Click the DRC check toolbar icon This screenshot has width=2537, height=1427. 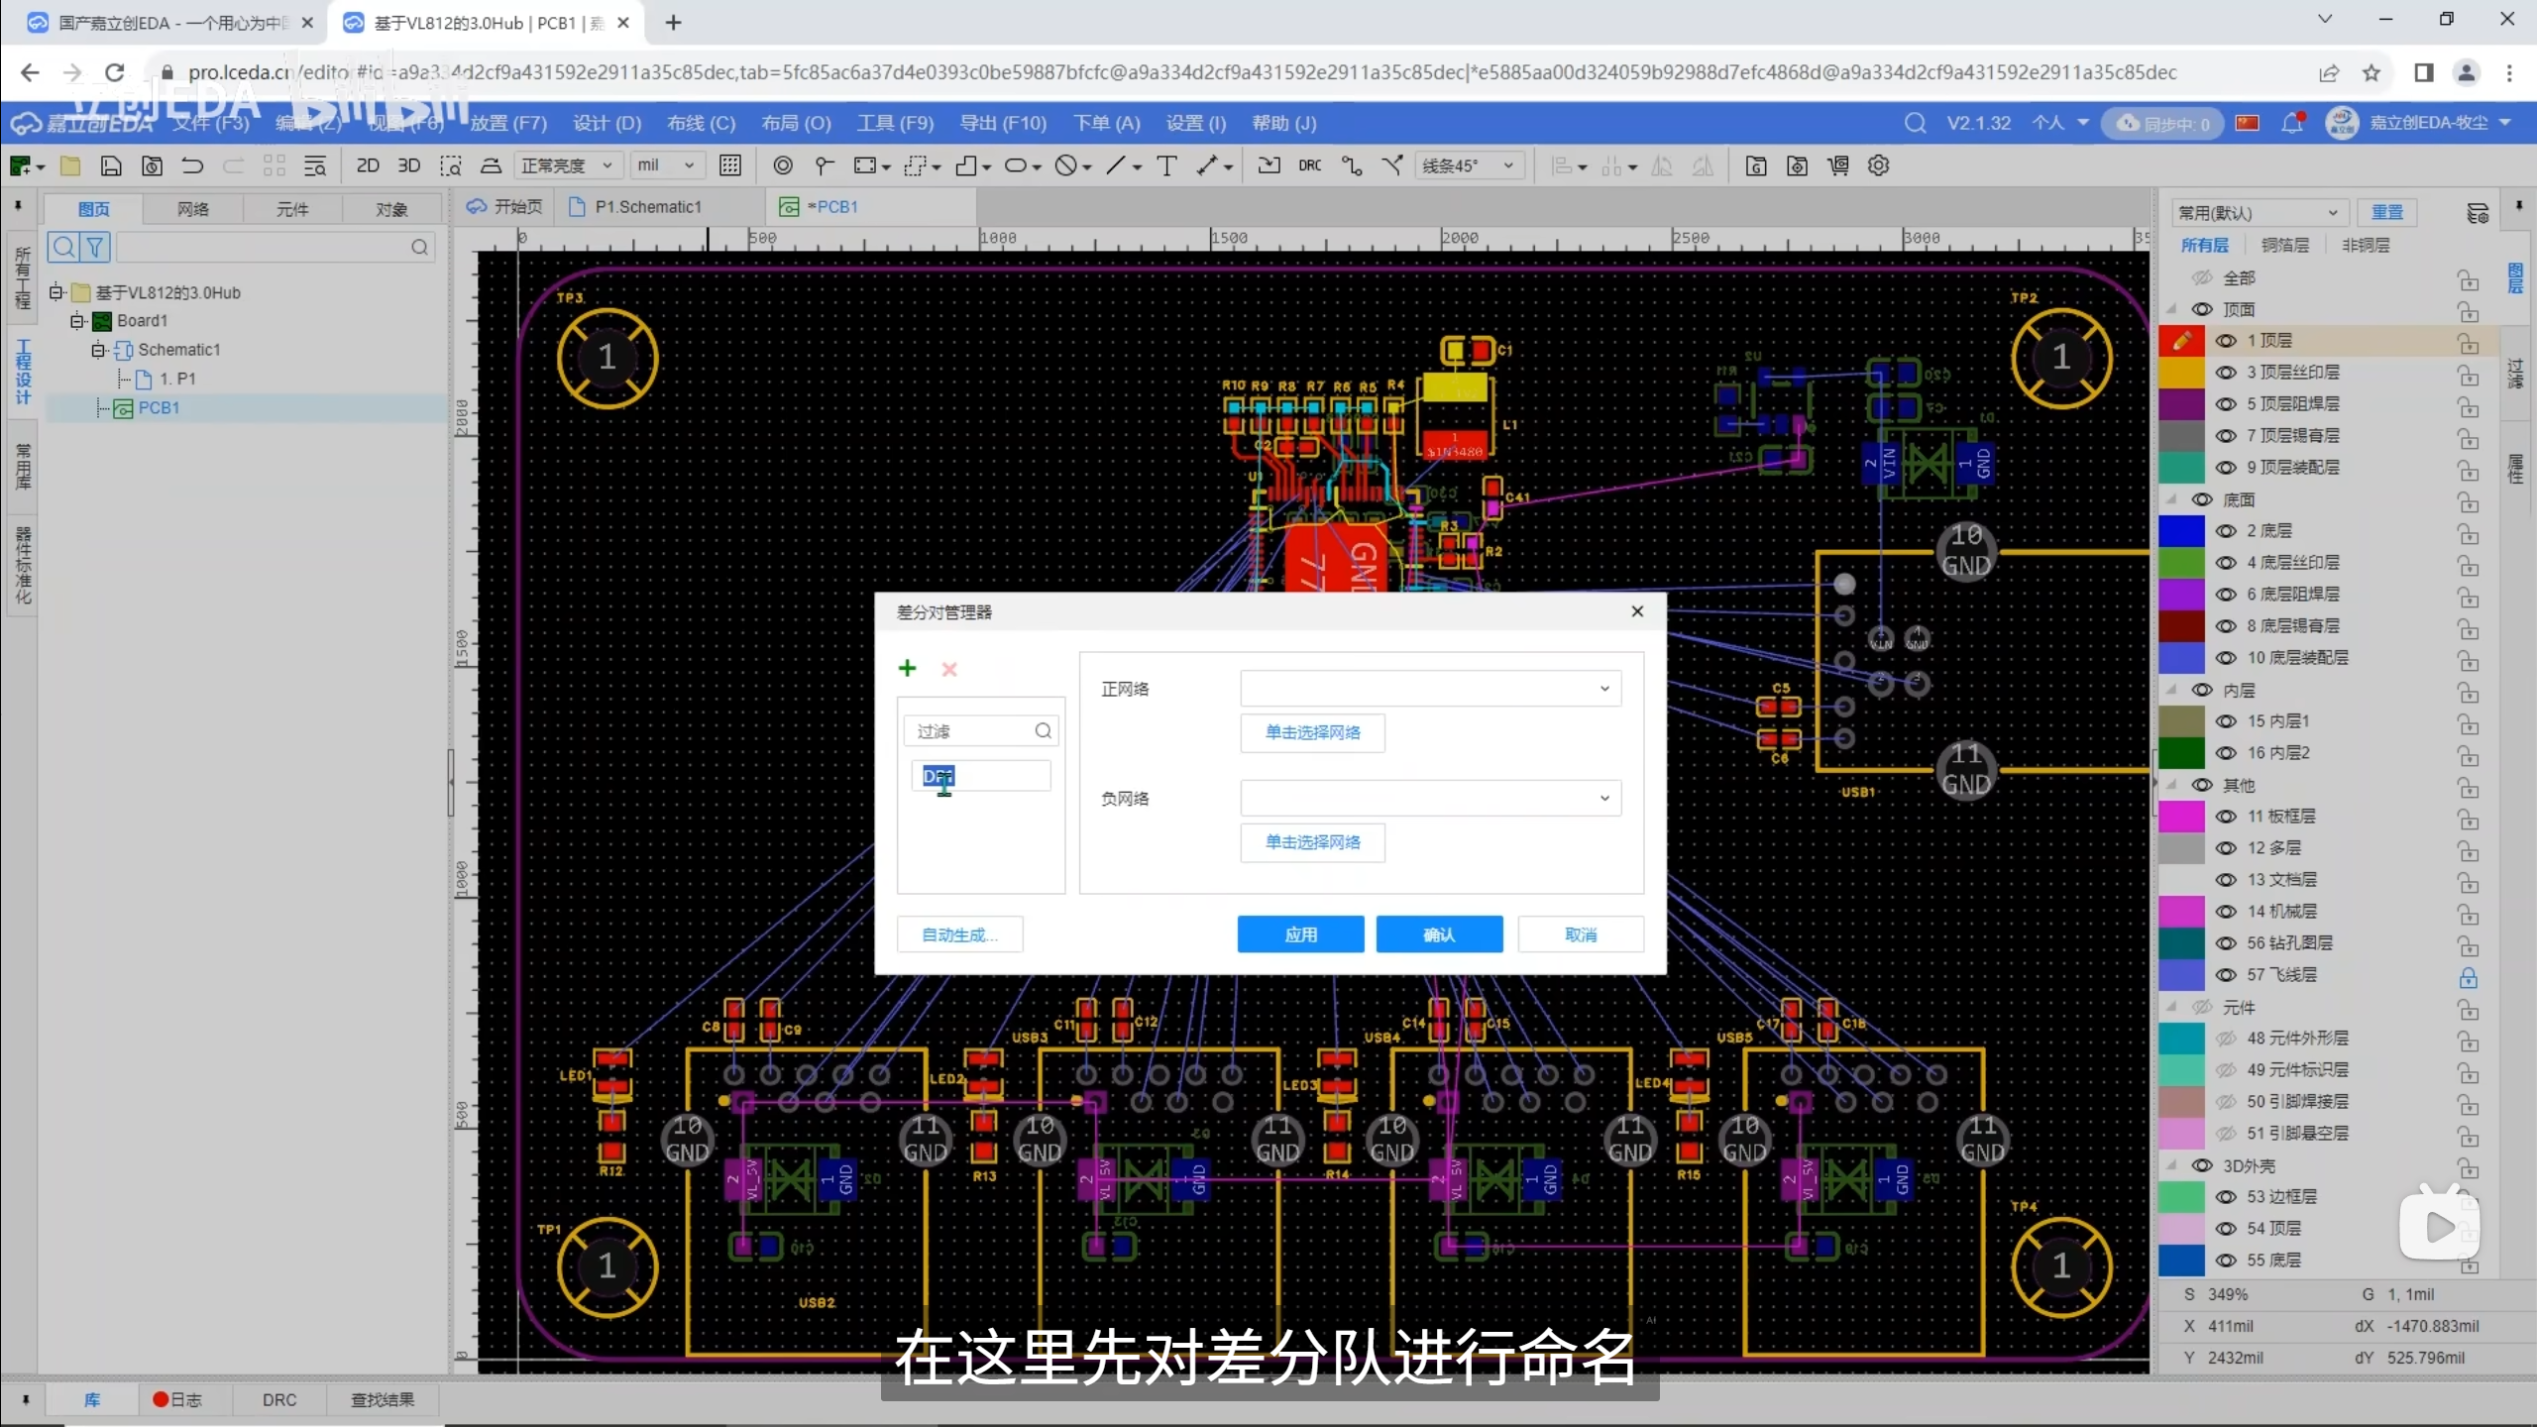click(1309, 165)
